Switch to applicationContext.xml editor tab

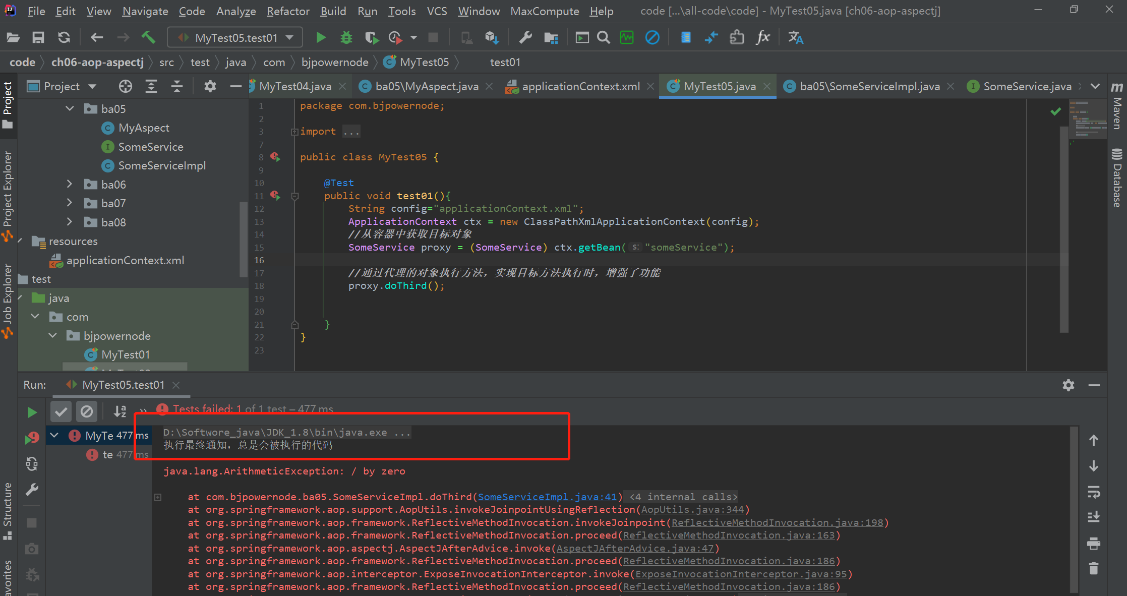coord(580,87)
